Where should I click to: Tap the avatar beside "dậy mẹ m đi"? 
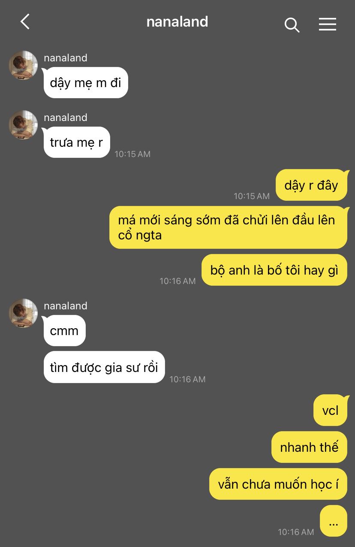click(23, 65)
